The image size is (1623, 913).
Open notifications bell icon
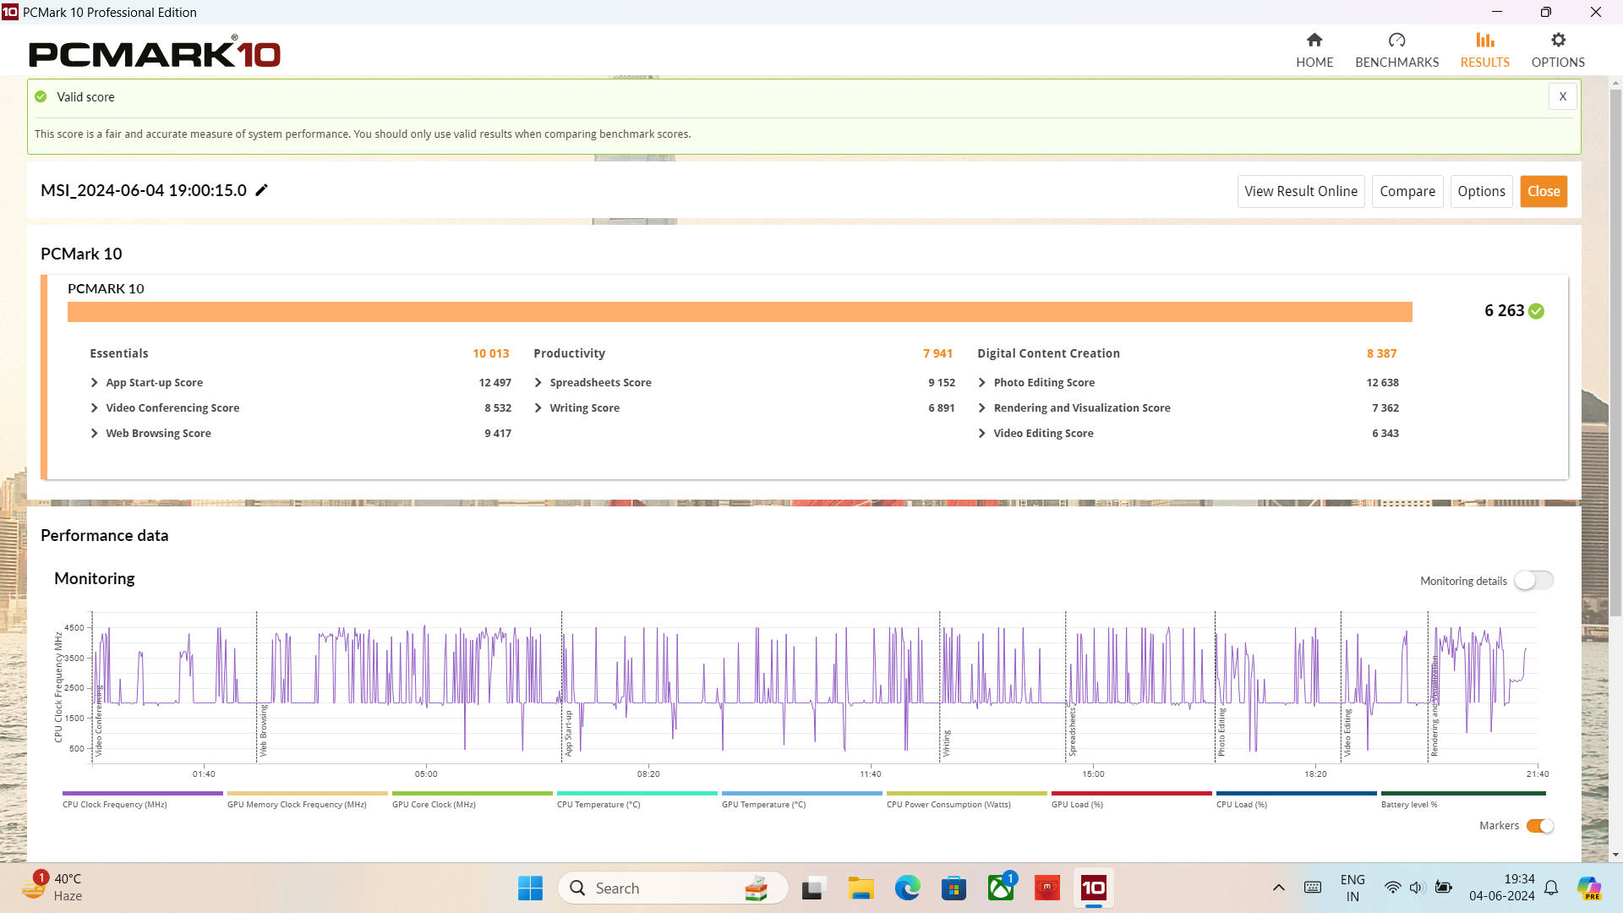pyautogui.click(x=1551, y=888)
